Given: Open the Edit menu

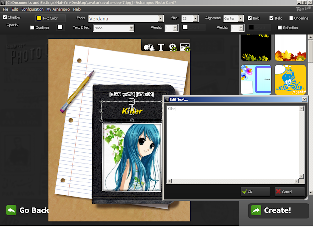Looking at the screenshot, I should click(15, 9).
